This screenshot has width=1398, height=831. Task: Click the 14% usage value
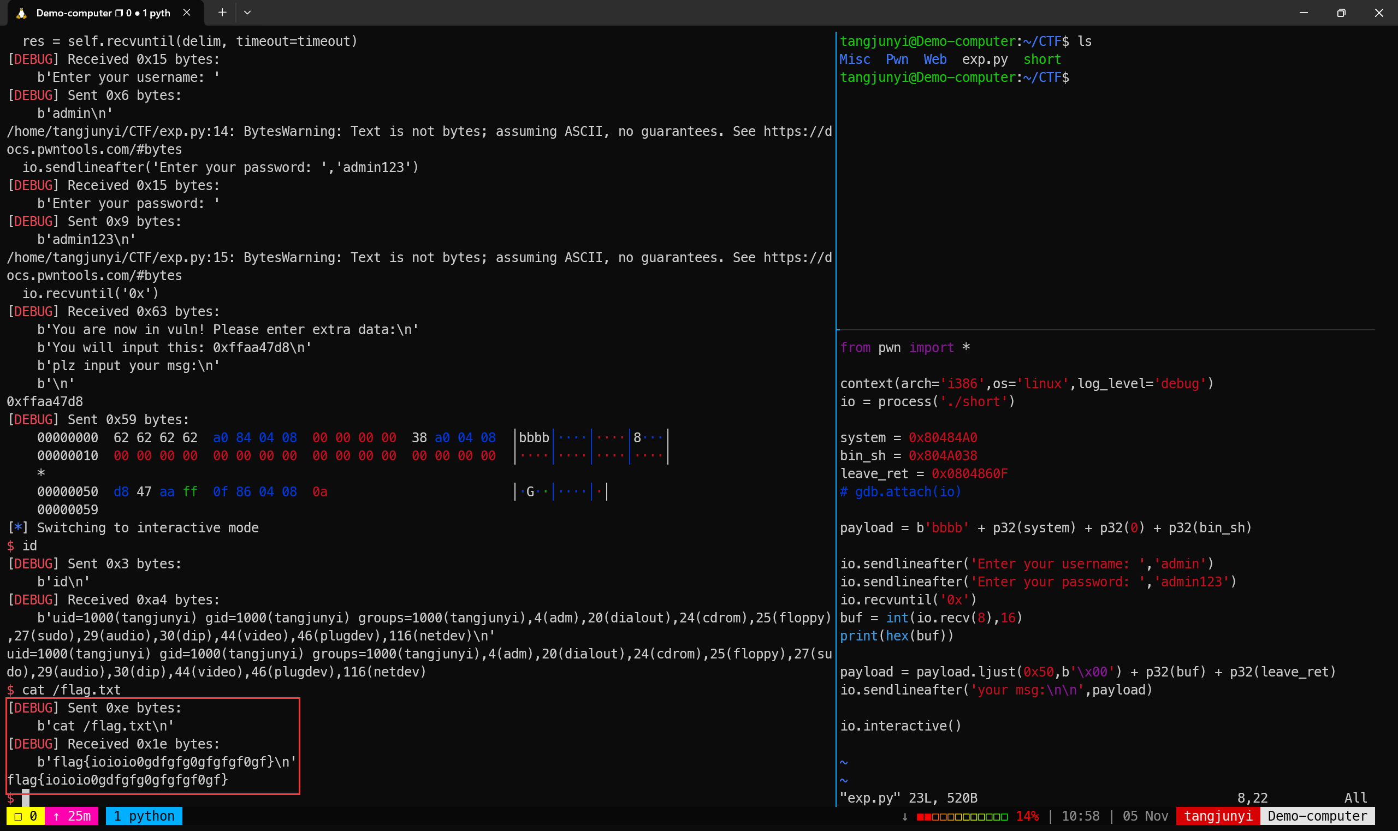coord(1027,816)
